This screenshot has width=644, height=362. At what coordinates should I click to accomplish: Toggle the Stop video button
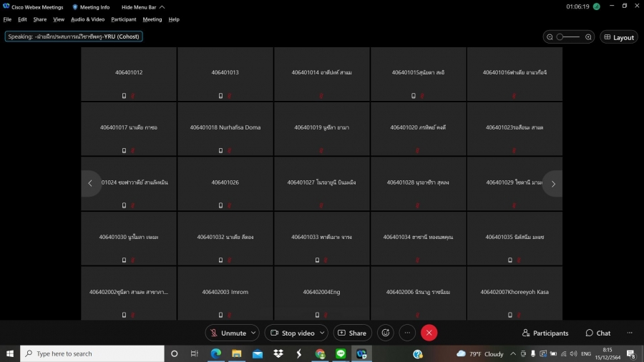click(292, 333)
